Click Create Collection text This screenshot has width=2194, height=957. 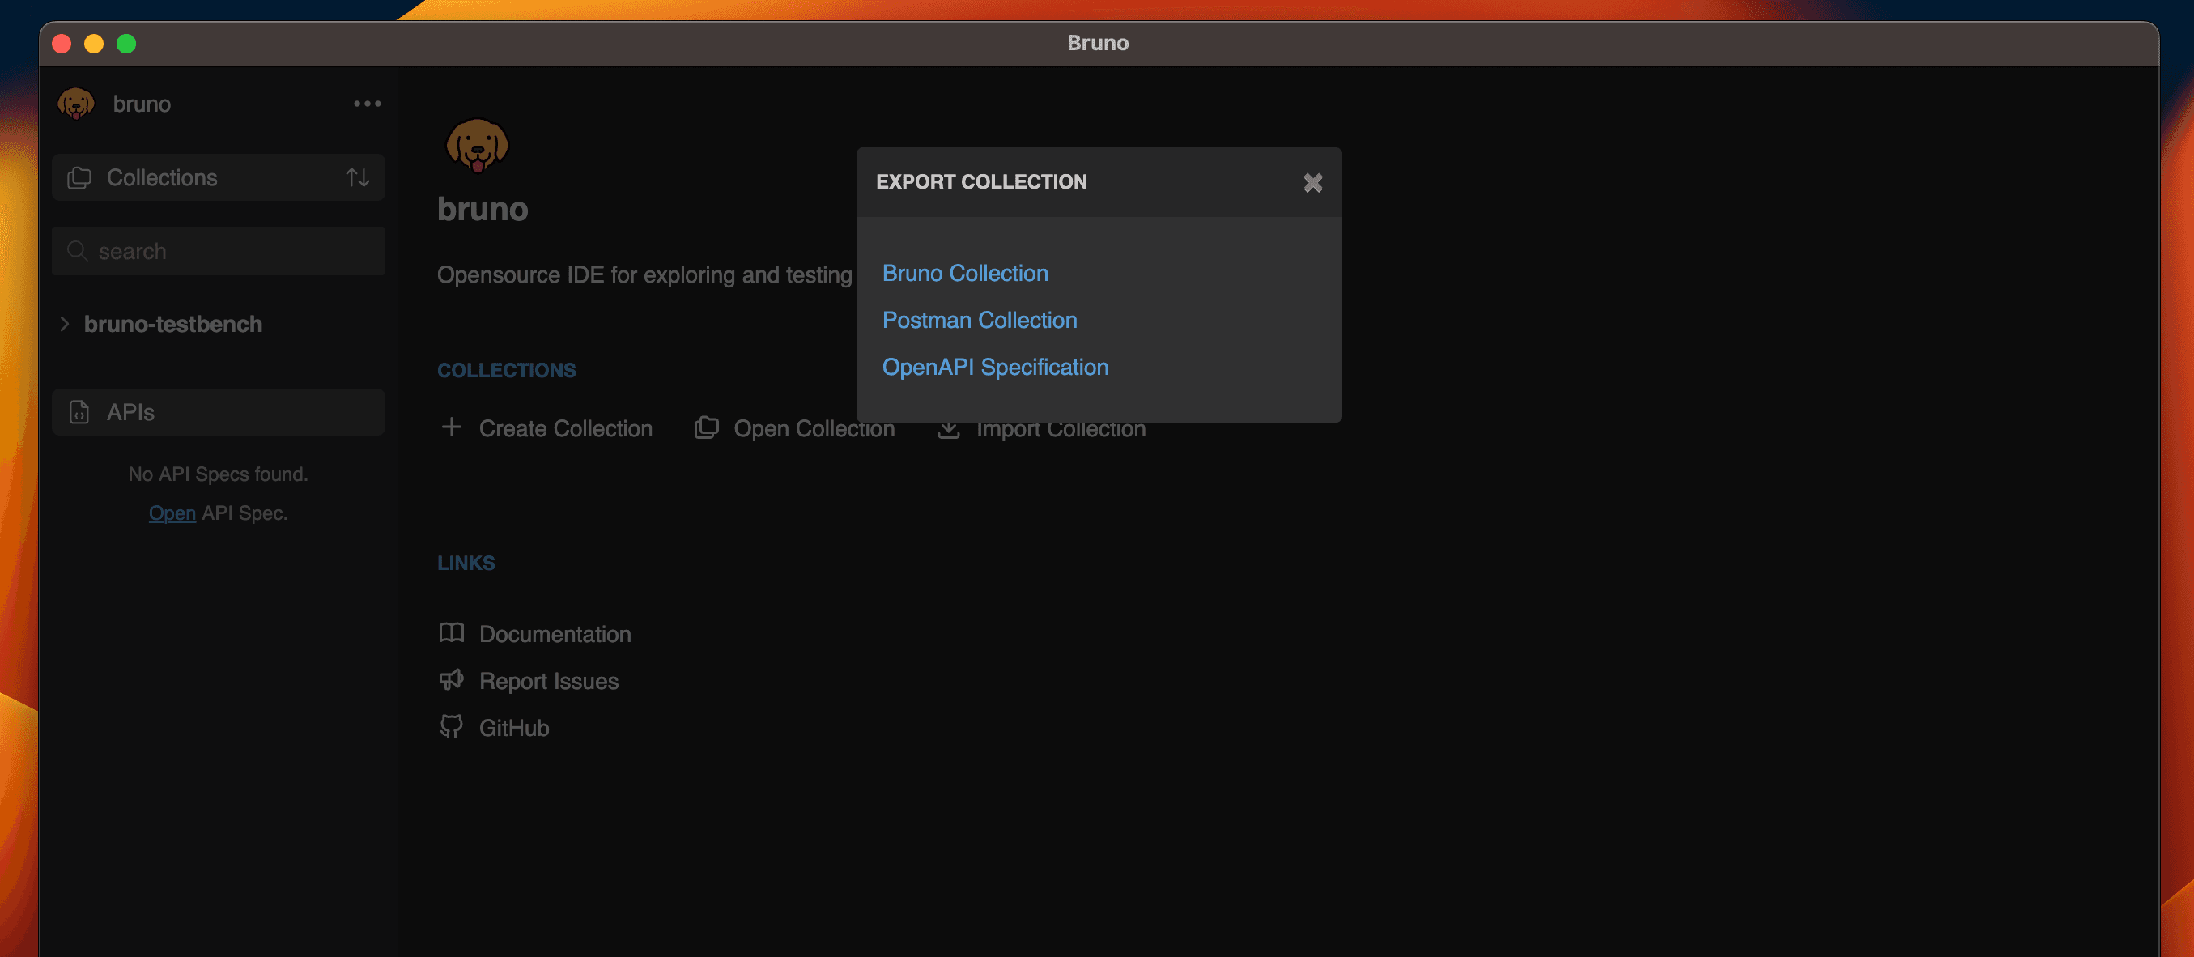coord(566,428)
